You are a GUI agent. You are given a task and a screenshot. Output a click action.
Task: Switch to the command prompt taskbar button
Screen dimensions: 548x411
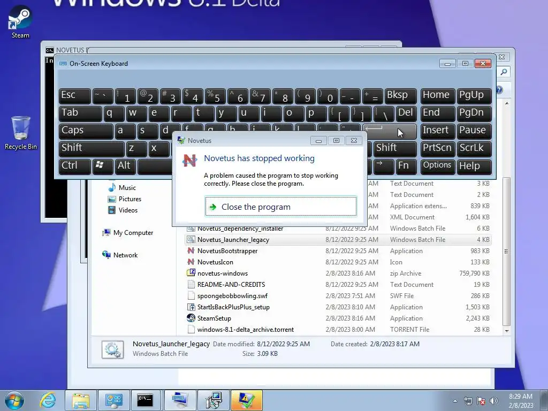145,400
